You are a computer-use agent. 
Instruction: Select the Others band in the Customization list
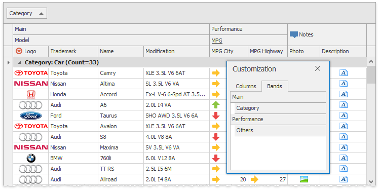(280, 130)
